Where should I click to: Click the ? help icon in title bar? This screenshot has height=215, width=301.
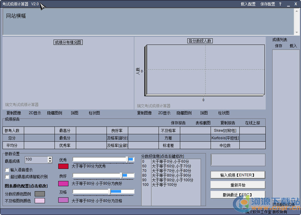point(280,4)
